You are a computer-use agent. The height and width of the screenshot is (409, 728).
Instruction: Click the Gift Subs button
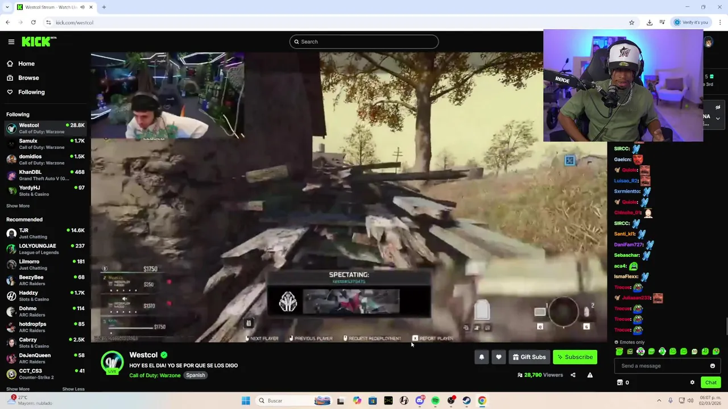(x=529, y=357)
